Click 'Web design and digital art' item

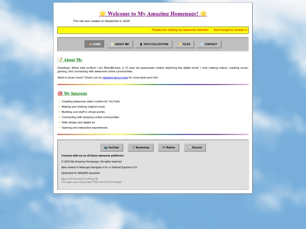pyautogui.click(x=78, y=123)
